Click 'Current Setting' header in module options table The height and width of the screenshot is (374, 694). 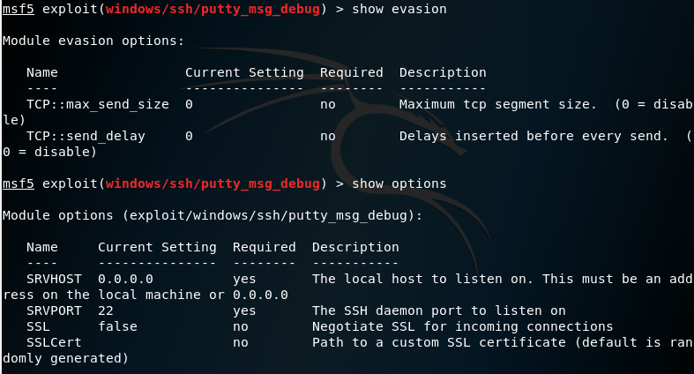click(157, 247)
